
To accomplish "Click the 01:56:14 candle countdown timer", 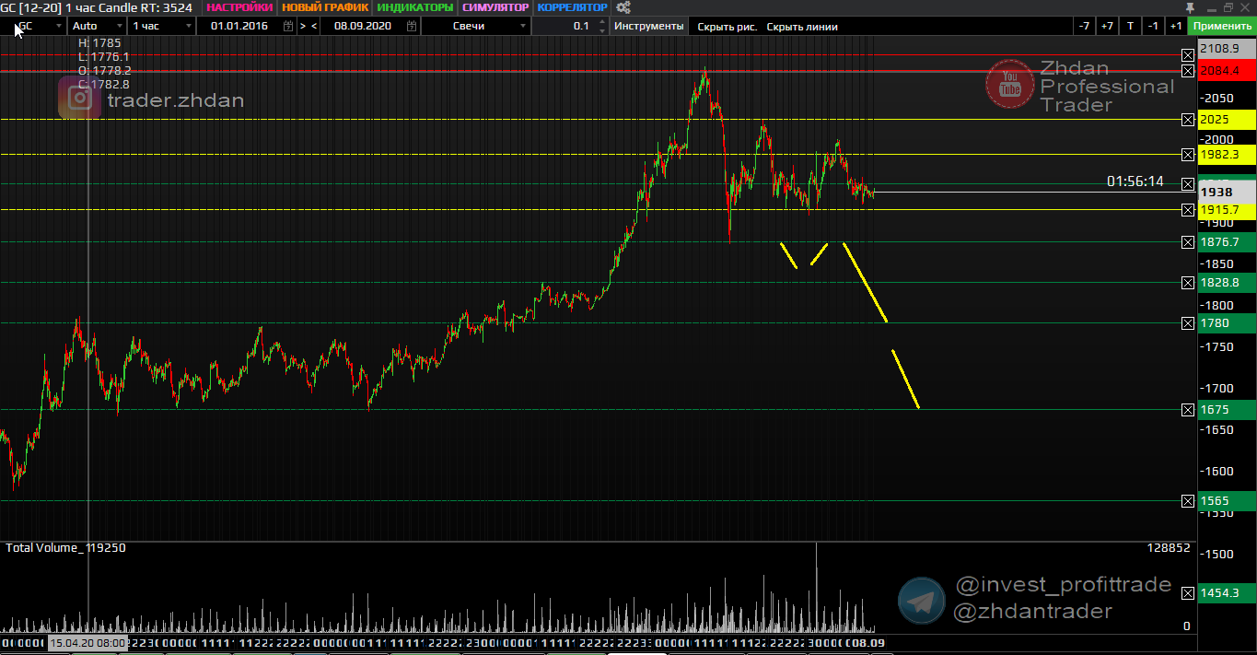I will 1135,182.
